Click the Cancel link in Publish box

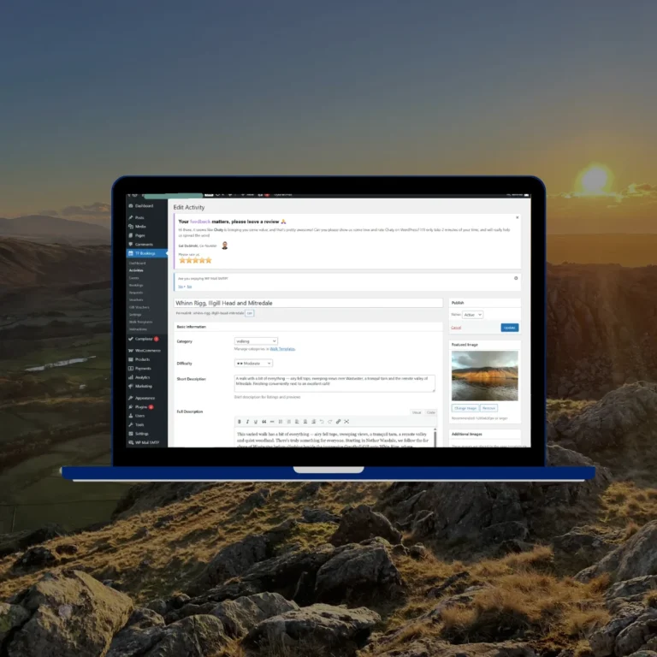[456, 328]
